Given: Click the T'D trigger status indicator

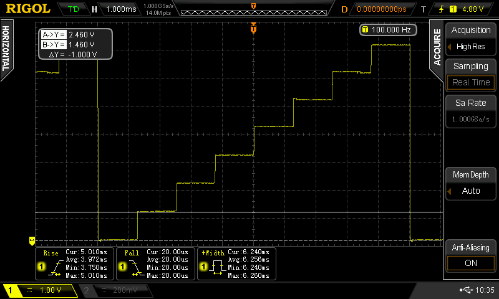Looking at the screenshot, I should 73,9.
